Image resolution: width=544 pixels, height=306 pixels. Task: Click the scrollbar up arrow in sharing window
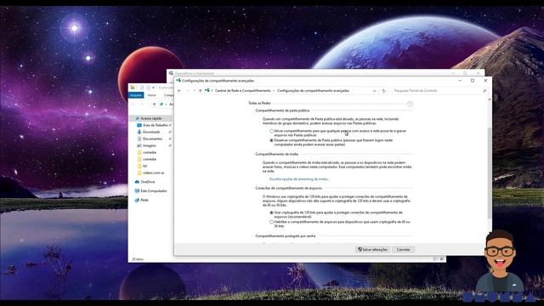(x=490, y=99)
